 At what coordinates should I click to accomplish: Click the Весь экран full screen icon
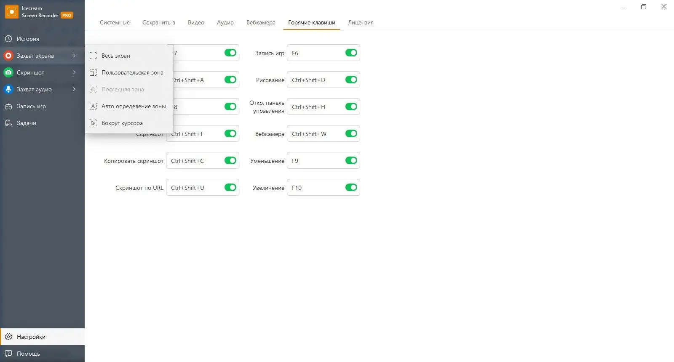click(x=93, y=56)
